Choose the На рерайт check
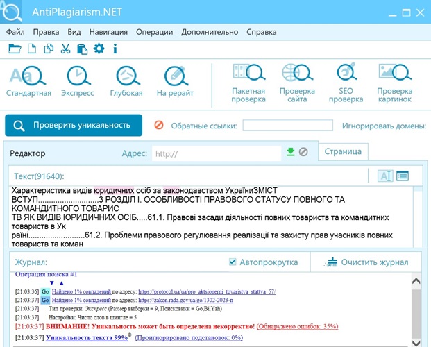Viewport: 431px width, 347px height. click(175, 81)
